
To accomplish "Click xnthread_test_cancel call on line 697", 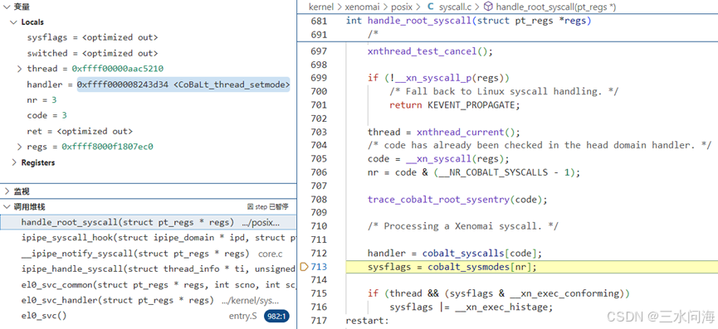I will (422, 51).
